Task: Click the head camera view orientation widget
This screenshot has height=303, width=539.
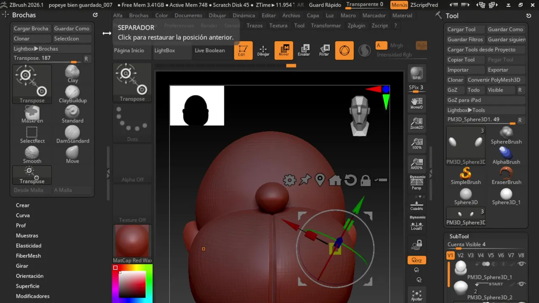Action: point(359,116)
